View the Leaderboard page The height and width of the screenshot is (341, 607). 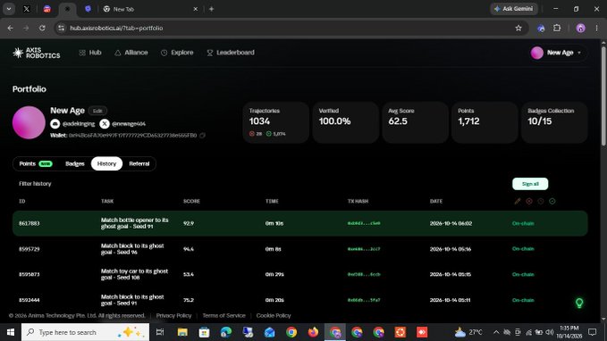point(231,53)
